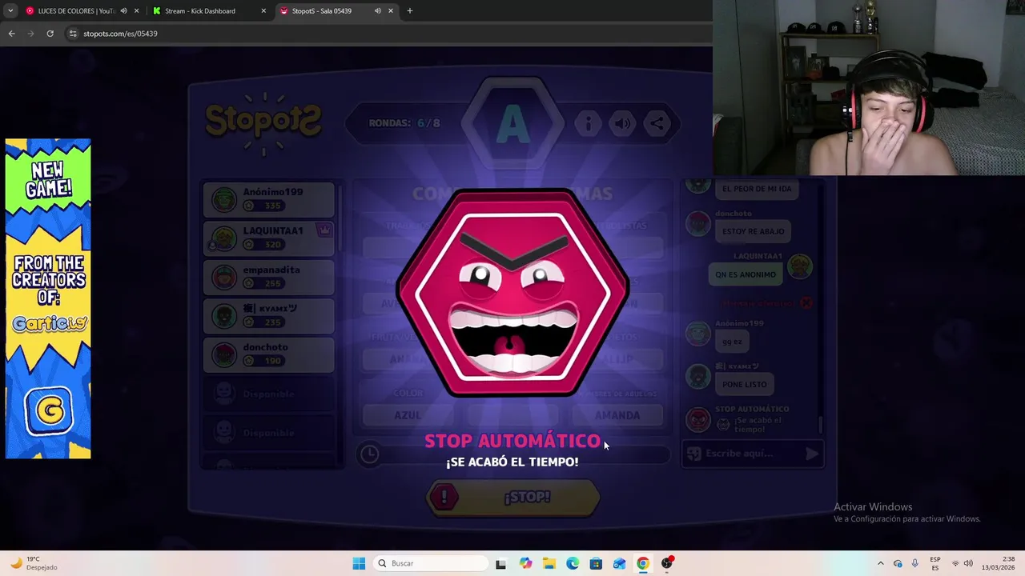Click the taskbar 'Buscar' search box
This screenshot has width=1025, height=576.
coord(431,563)
